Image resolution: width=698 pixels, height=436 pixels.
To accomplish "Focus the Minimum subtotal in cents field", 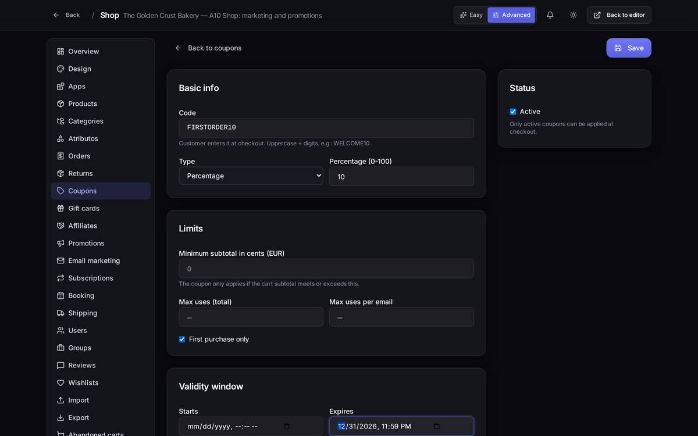I will click(326, 269).
